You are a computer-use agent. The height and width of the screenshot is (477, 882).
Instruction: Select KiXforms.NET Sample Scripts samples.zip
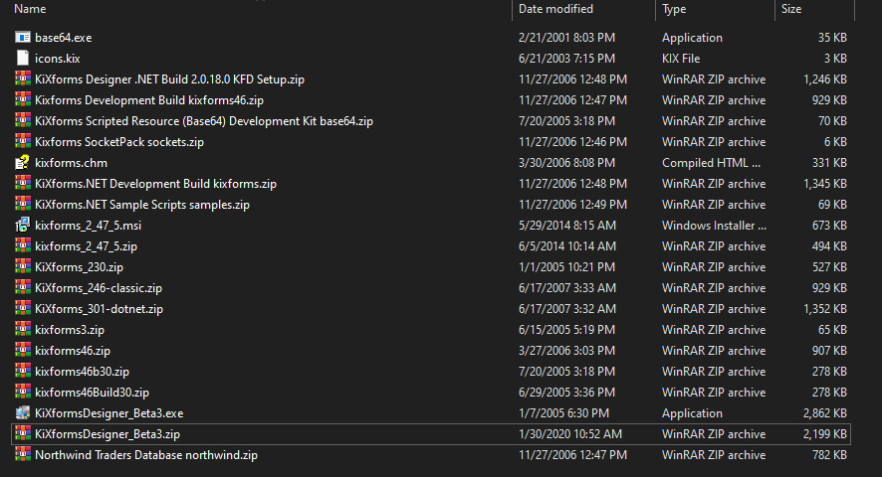(141, 205)
